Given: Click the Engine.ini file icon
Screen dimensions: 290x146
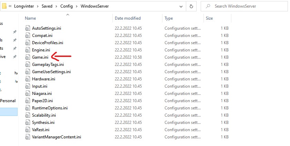Looking at the screenshot, I should coord(28,50).
